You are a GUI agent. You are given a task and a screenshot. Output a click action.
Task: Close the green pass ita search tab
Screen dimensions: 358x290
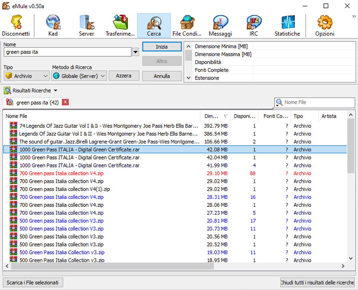tap(65, 102)
